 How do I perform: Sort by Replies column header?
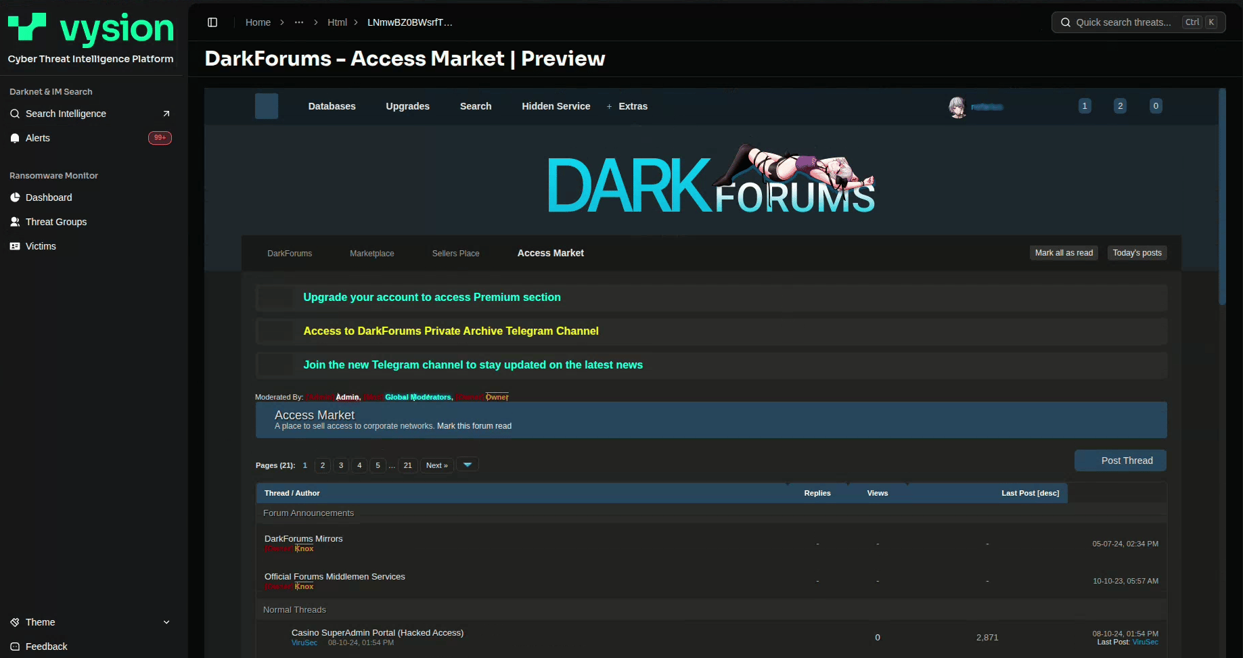pos(817,493)
